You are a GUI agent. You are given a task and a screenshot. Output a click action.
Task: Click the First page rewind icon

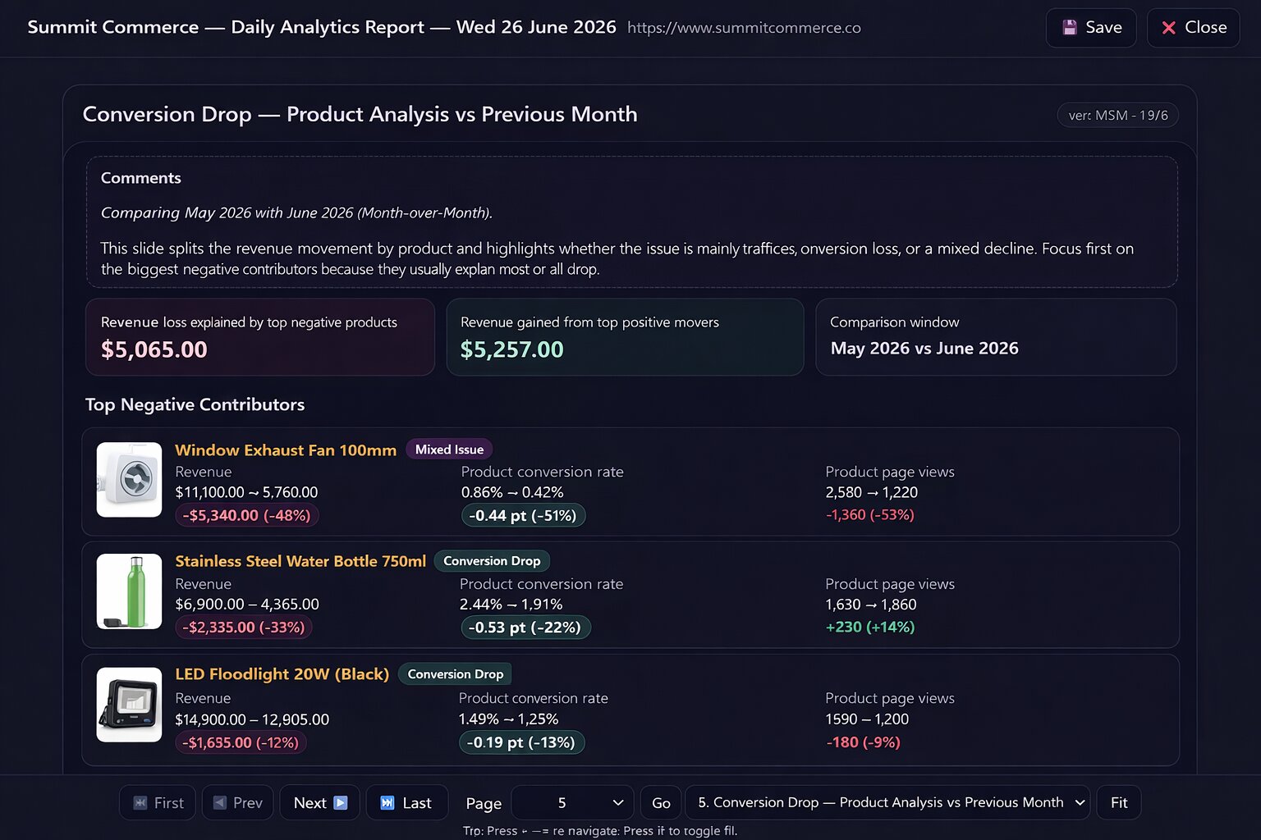click(x=140, y=803)
